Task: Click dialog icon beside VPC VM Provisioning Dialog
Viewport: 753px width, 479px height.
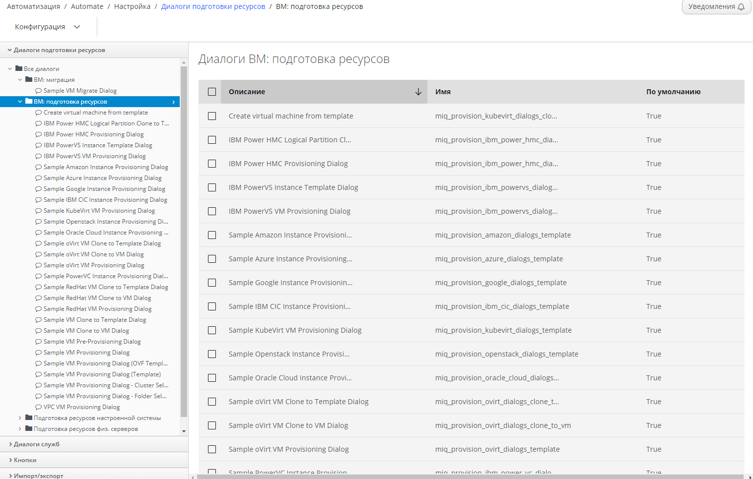Action: (x=38, y=407)
